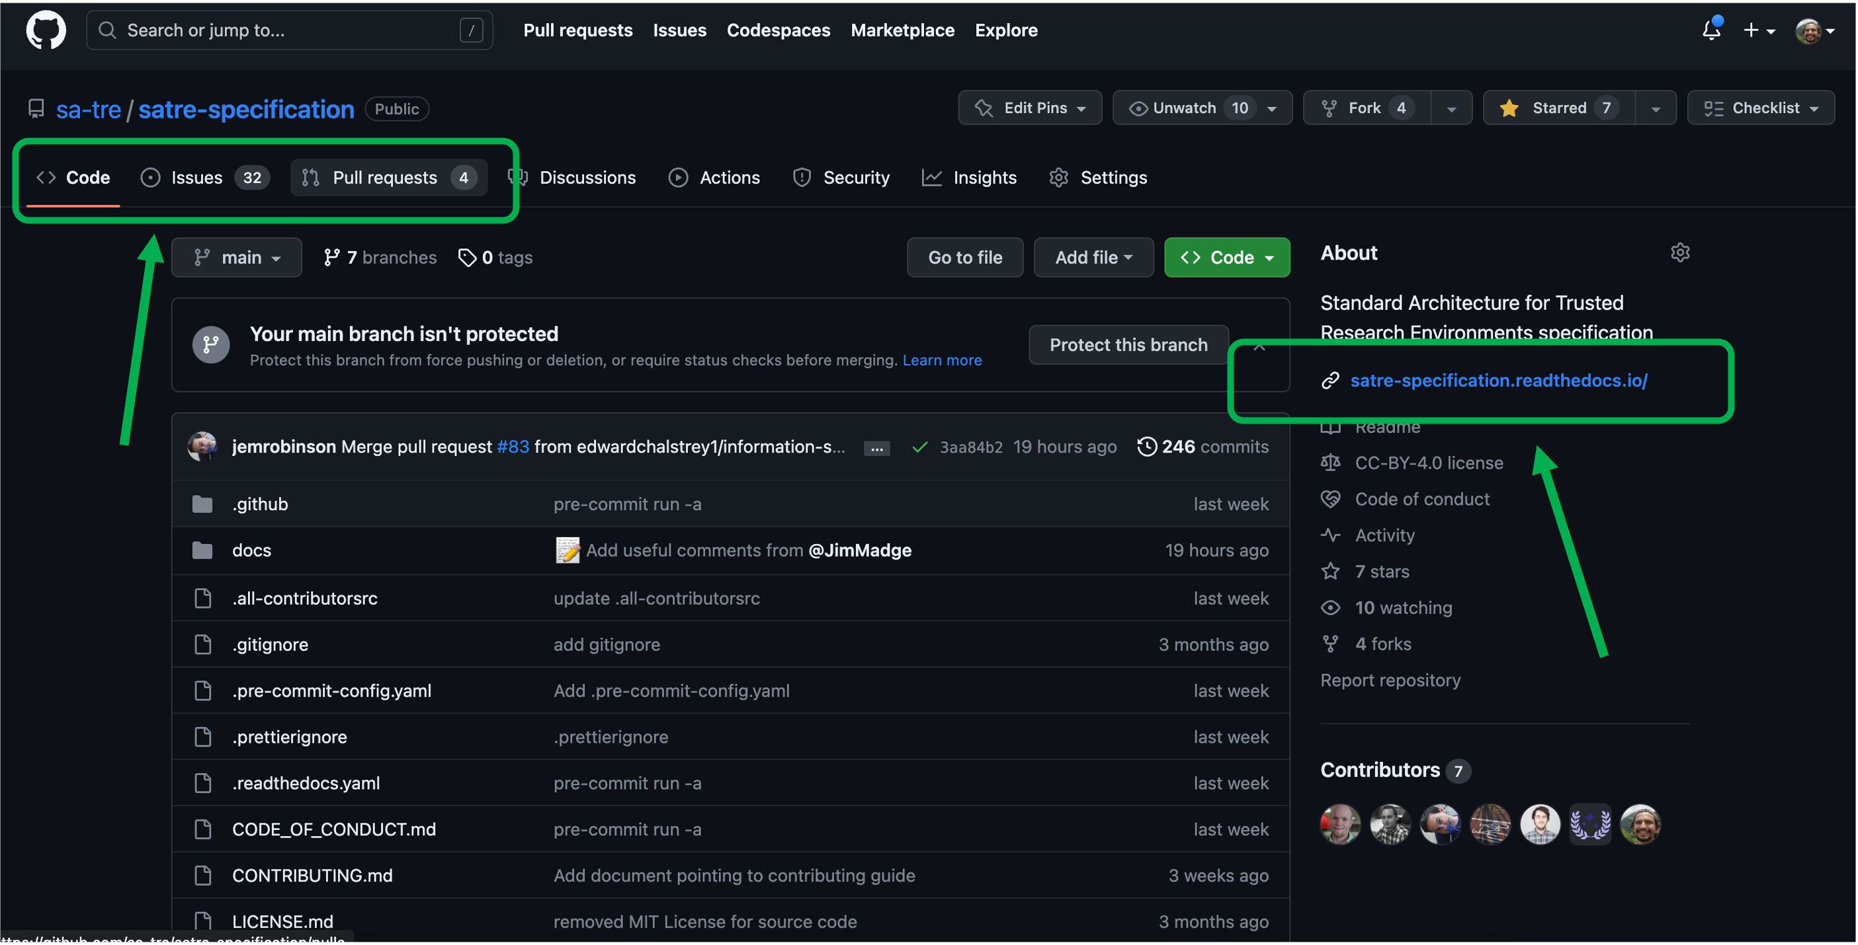The height and width of the screenshot is (945, 1858).
Task: Click the first contributor avatar
Action: point(1340,824)
